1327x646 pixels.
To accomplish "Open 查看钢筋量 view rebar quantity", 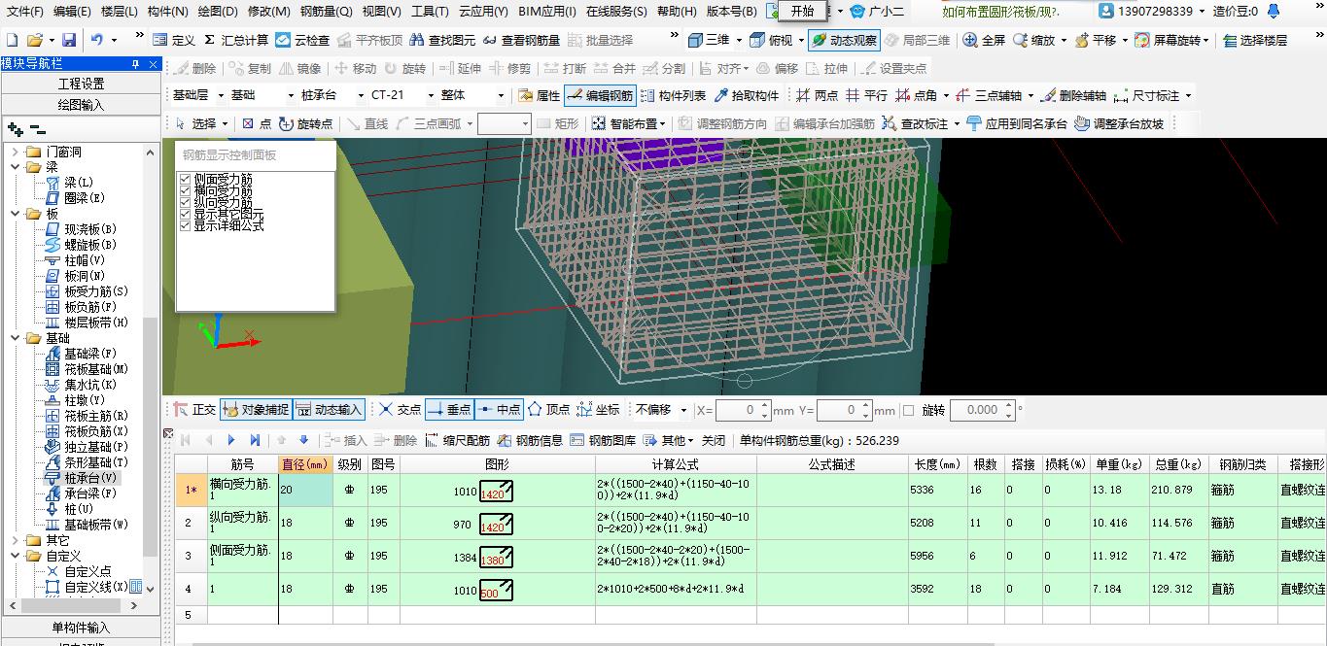I will tap(522, 40).
